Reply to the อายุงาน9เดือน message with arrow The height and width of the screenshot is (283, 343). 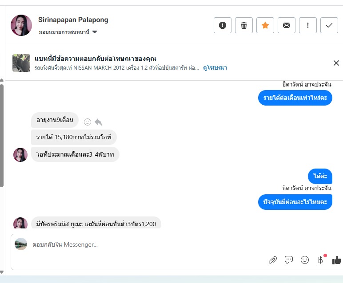point(98,122)
